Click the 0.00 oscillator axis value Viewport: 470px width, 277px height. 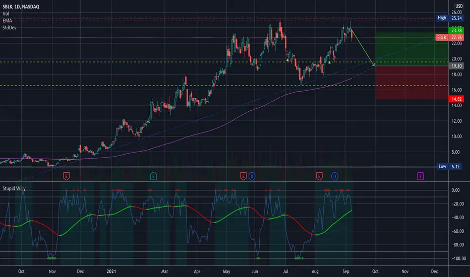(455, 190)
